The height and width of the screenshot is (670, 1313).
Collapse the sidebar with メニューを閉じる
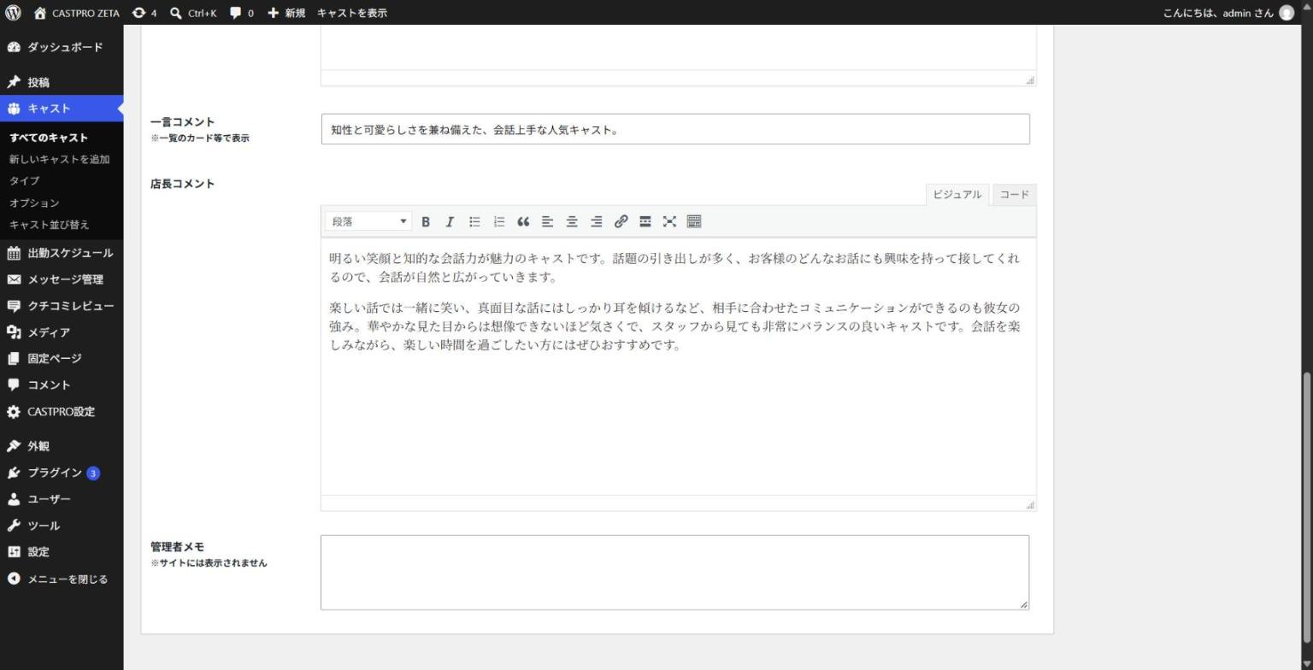(62, 579)
